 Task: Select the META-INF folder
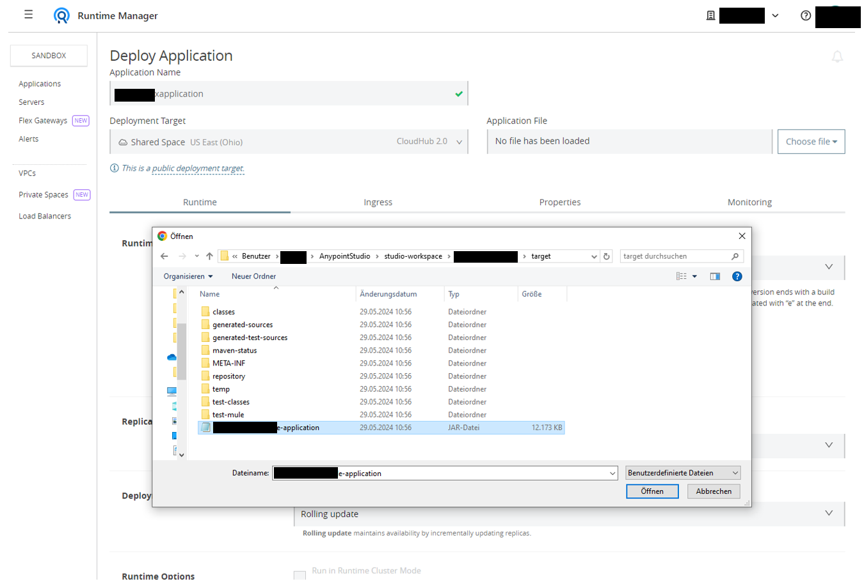228,363
